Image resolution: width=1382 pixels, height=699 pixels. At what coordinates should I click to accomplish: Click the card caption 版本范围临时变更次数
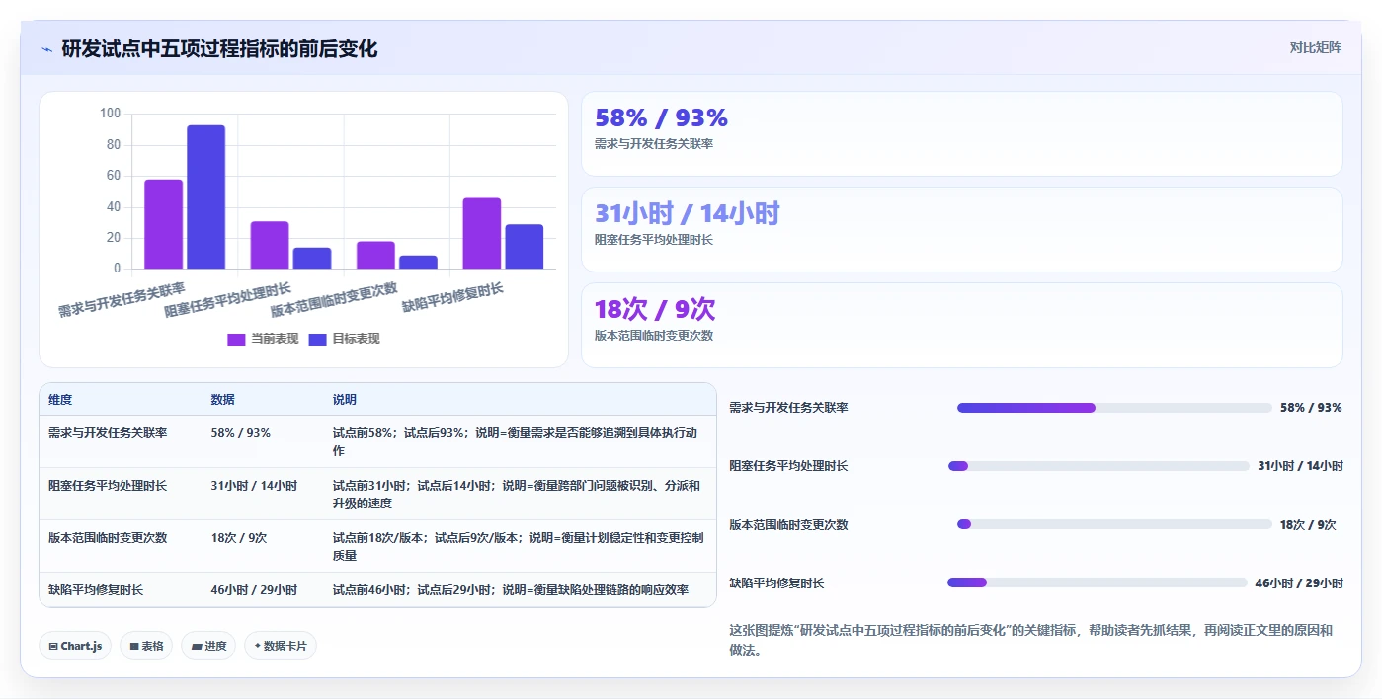(654, 336)
